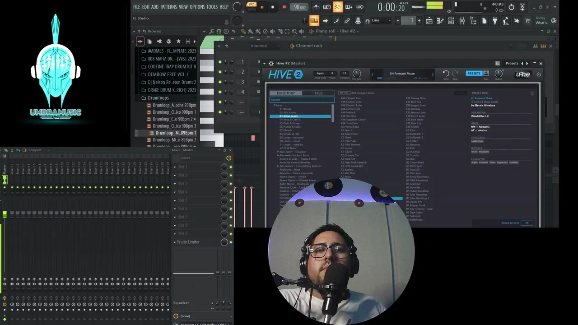Click the RESTORE button in Hive
This screenshot has width=578, height=325.
point(344,93)
